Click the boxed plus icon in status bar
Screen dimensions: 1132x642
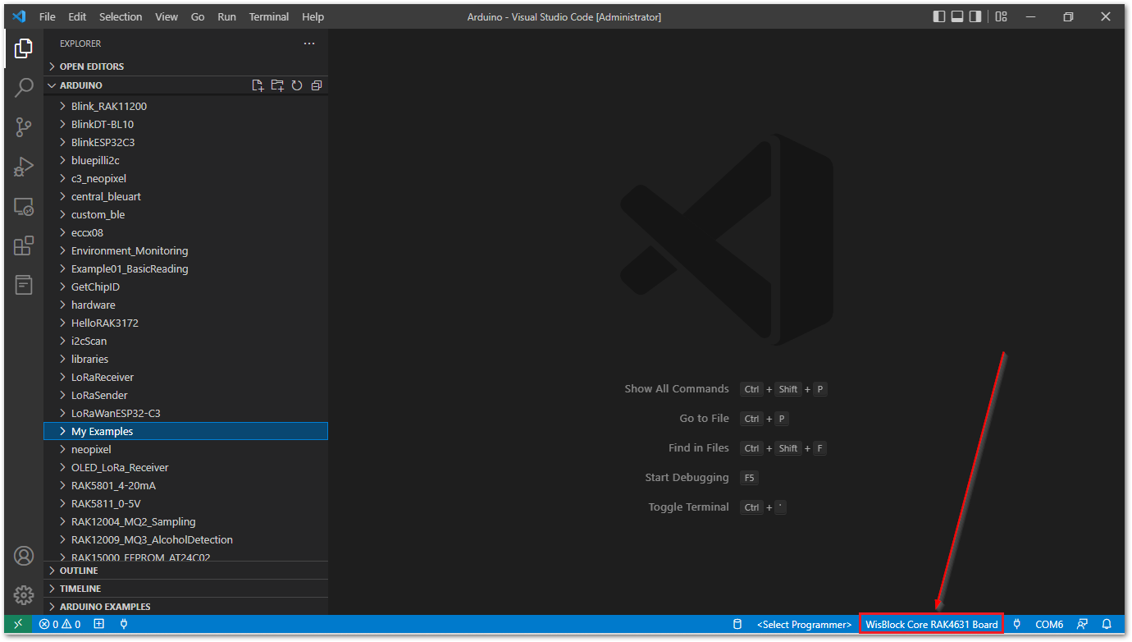pos(99,624)
